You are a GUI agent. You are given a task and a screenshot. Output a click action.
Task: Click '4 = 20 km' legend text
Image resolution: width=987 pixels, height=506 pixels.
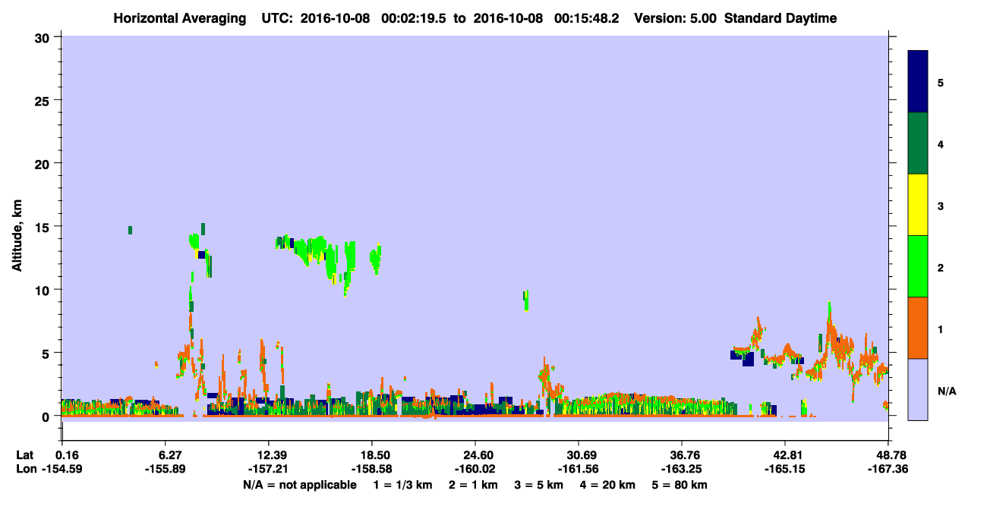609,484
